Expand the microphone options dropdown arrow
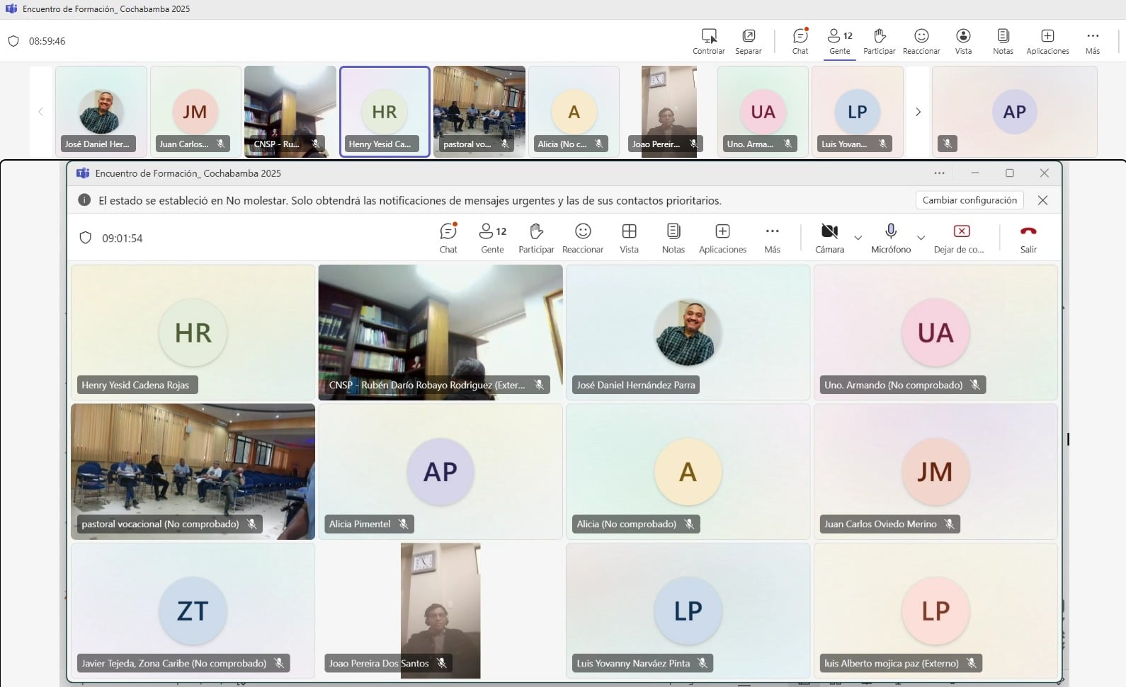1126x687 pixels. [921, 238]
